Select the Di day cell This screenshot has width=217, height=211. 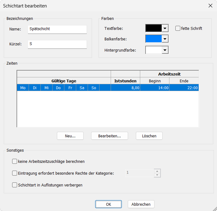coord(35,88)
